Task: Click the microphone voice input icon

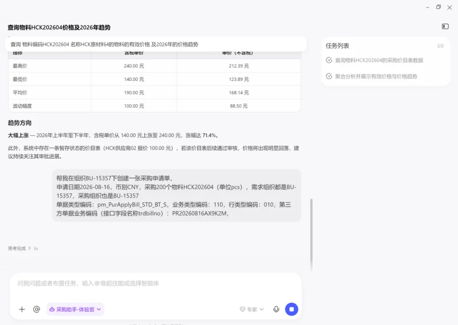Action: pyautogui.click(x=276, y=309)
